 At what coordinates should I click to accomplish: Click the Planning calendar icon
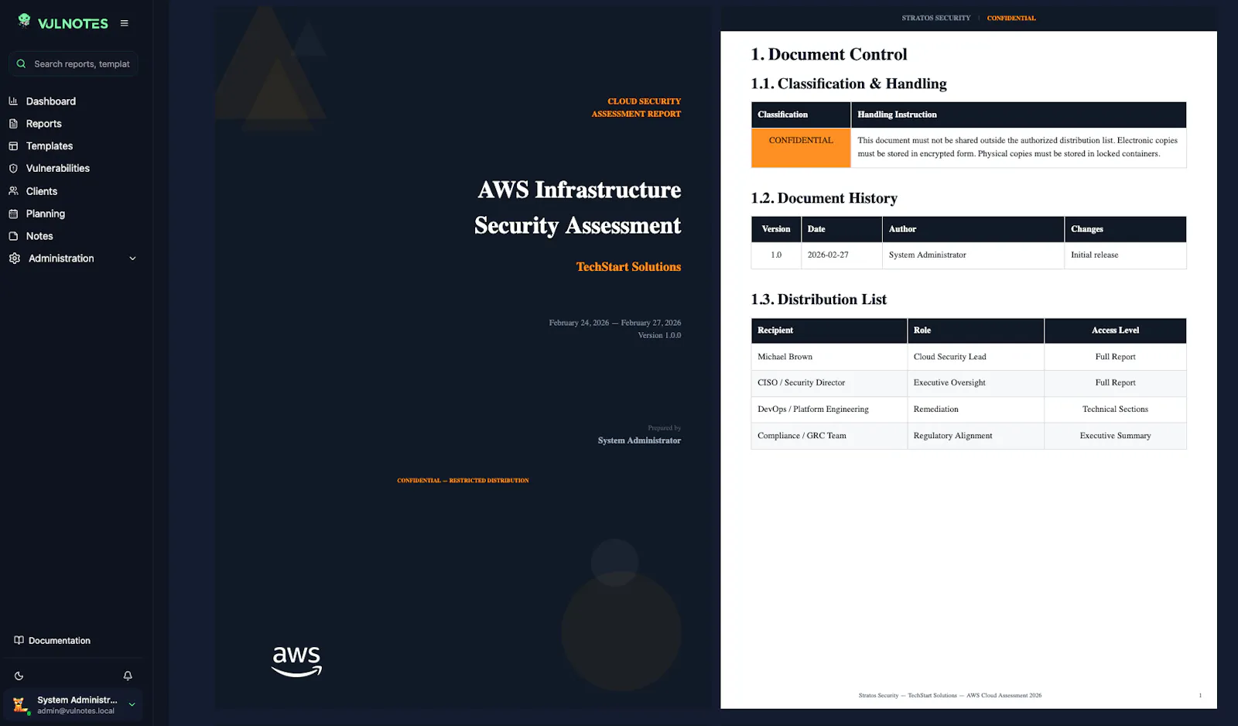click(13, 214)
